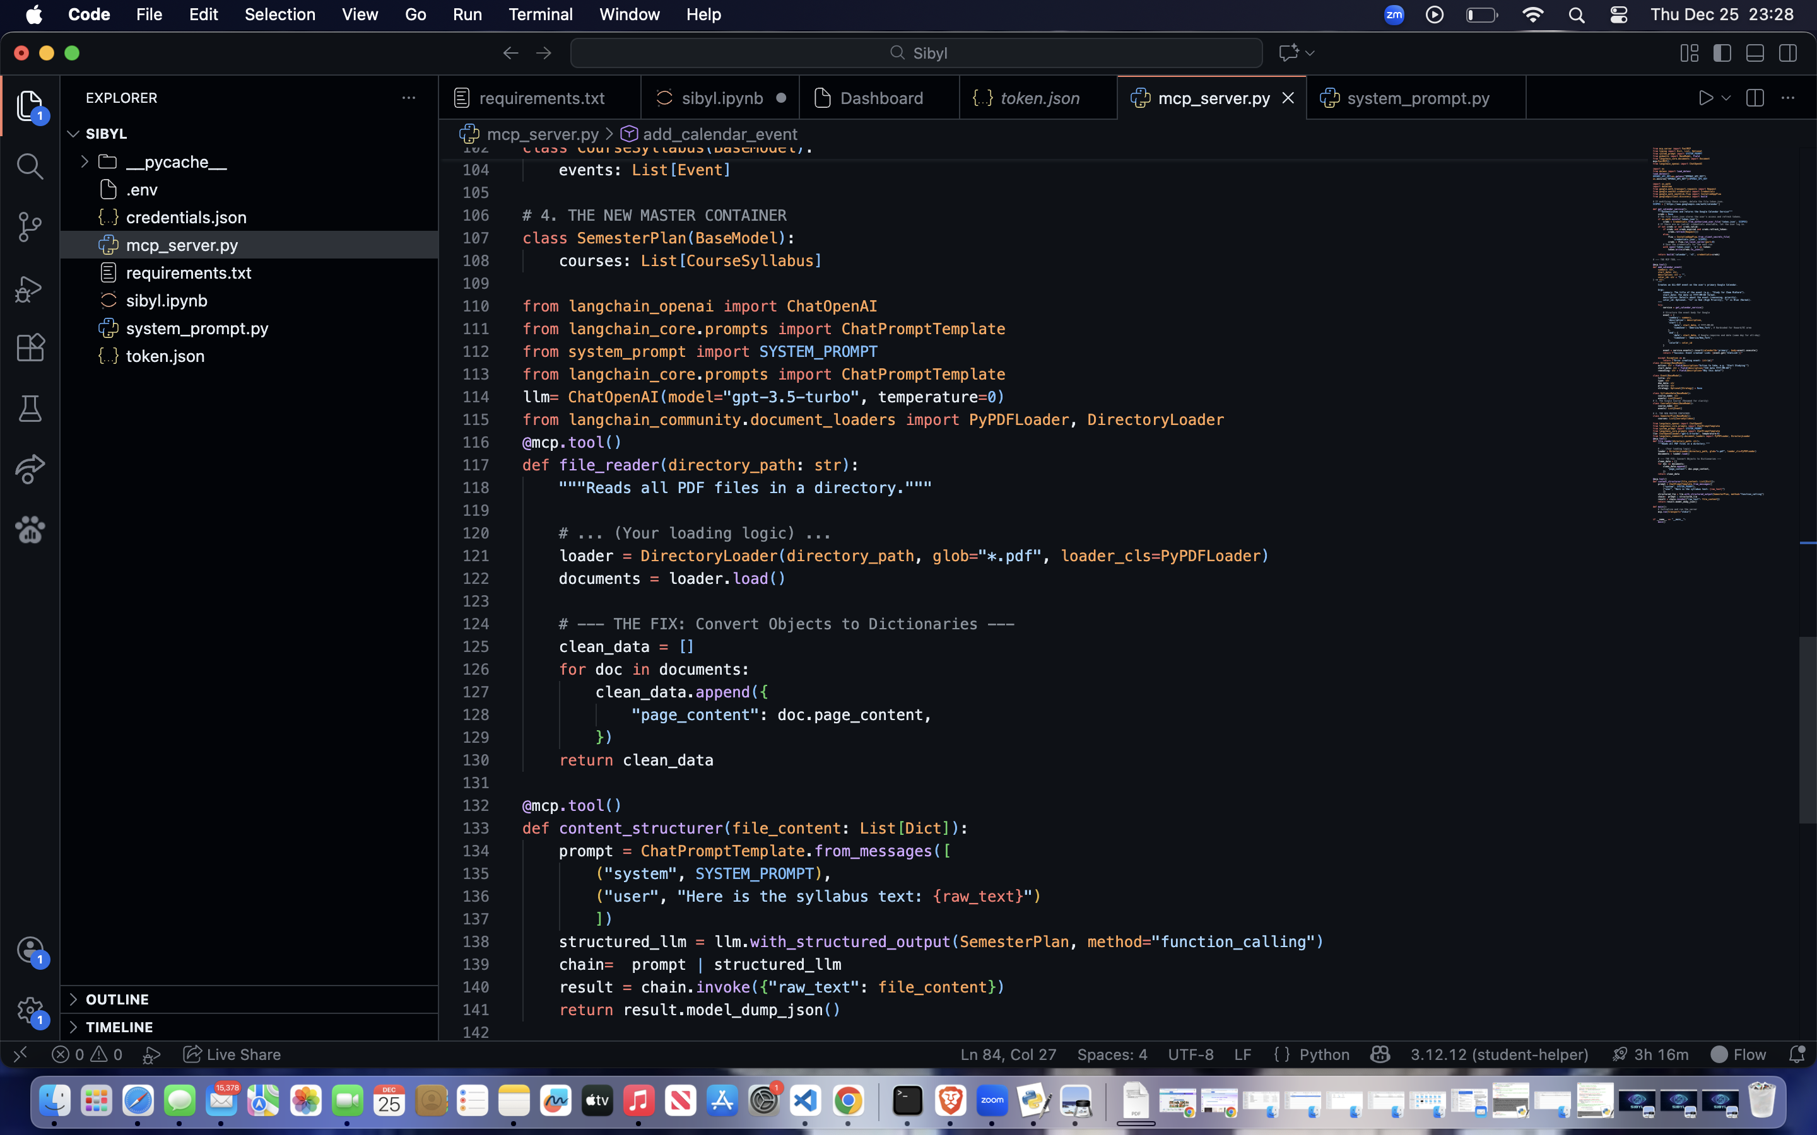1817x1135 pixels.
Task: Click add_calendar_event breadcrumb
Action: pos(719,134)
